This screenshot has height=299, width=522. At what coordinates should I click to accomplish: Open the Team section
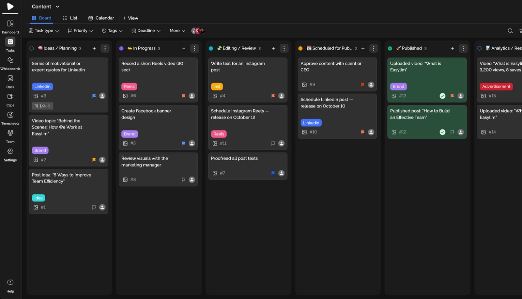pos(10,136)
